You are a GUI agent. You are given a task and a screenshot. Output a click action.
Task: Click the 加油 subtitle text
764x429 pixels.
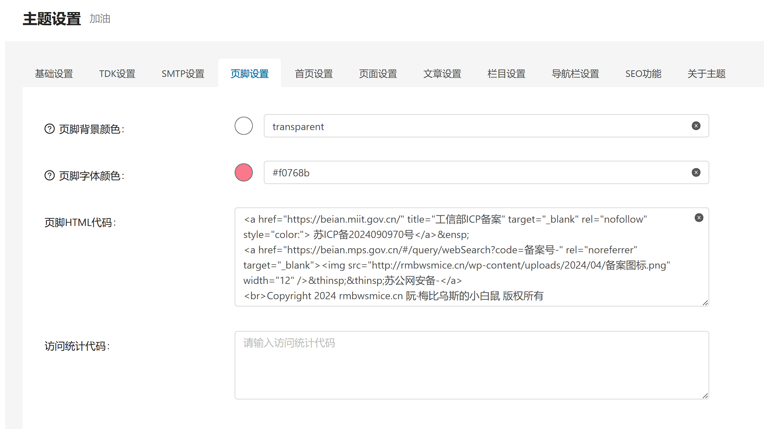click(100, 19)
